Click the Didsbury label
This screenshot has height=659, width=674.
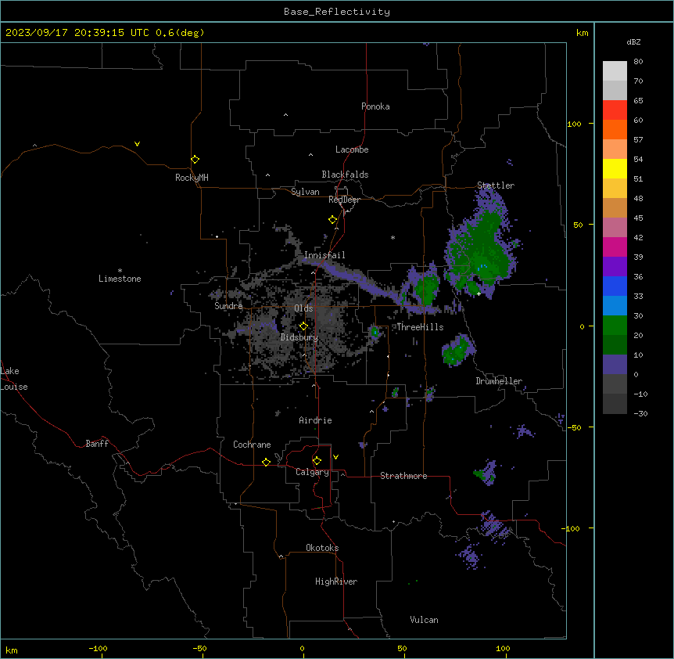coord(299,337)
